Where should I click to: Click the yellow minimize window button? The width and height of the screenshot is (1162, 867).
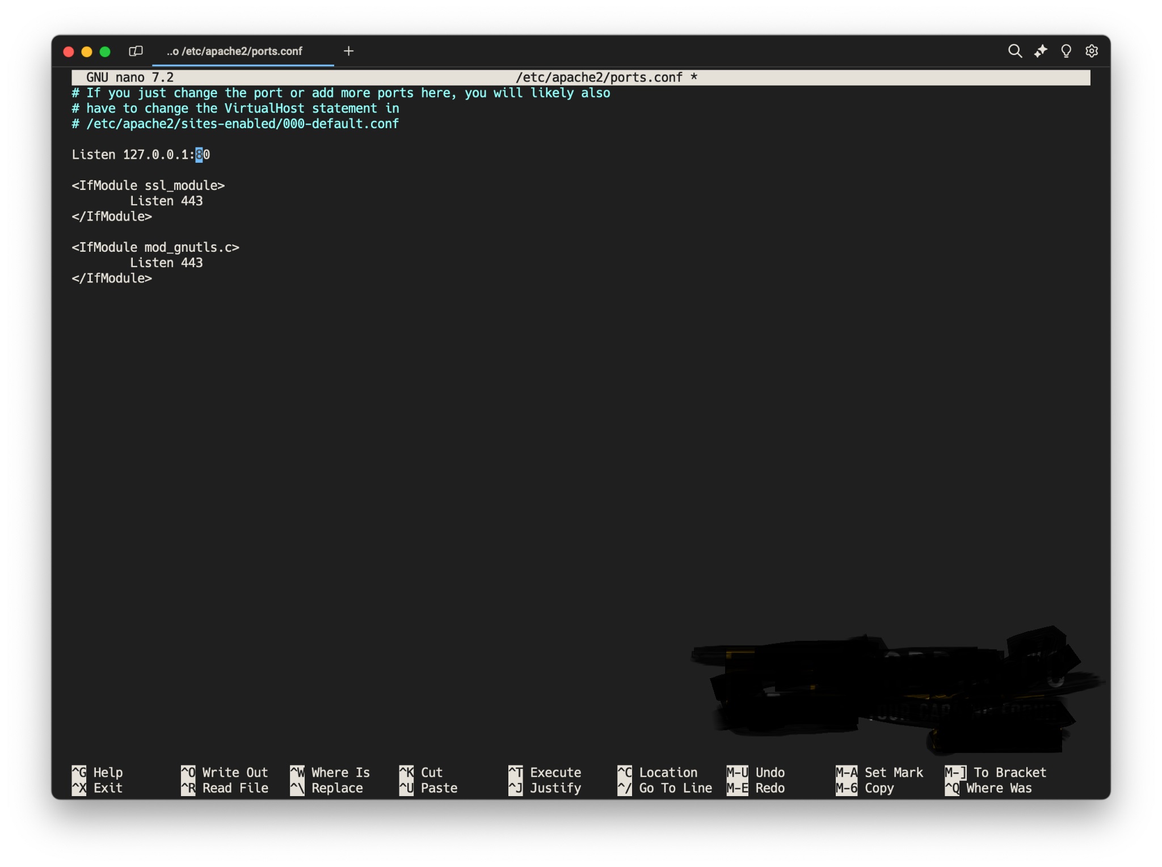tap(87, 52)
